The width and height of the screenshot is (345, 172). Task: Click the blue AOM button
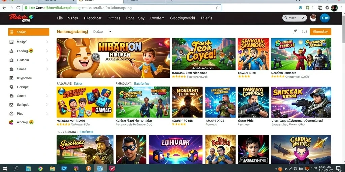(x=325, y=18)
